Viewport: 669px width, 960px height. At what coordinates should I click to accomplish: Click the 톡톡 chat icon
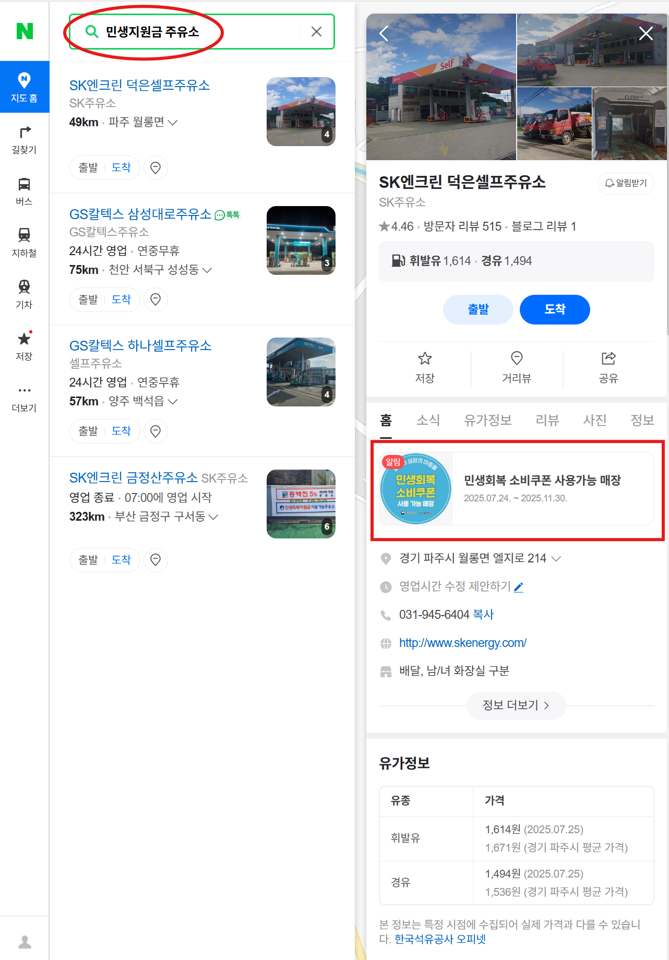[227, 215]
